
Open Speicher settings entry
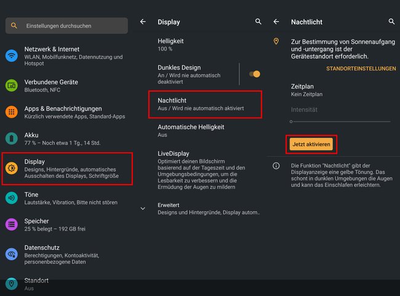pos(67,225)
